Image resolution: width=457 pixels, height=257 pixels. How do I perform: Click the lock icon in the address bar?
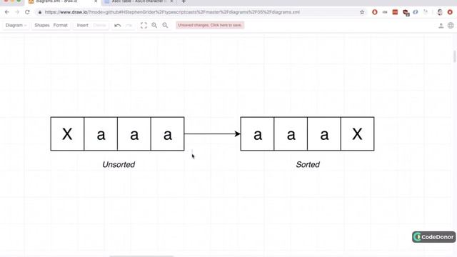tap(40, 12)
